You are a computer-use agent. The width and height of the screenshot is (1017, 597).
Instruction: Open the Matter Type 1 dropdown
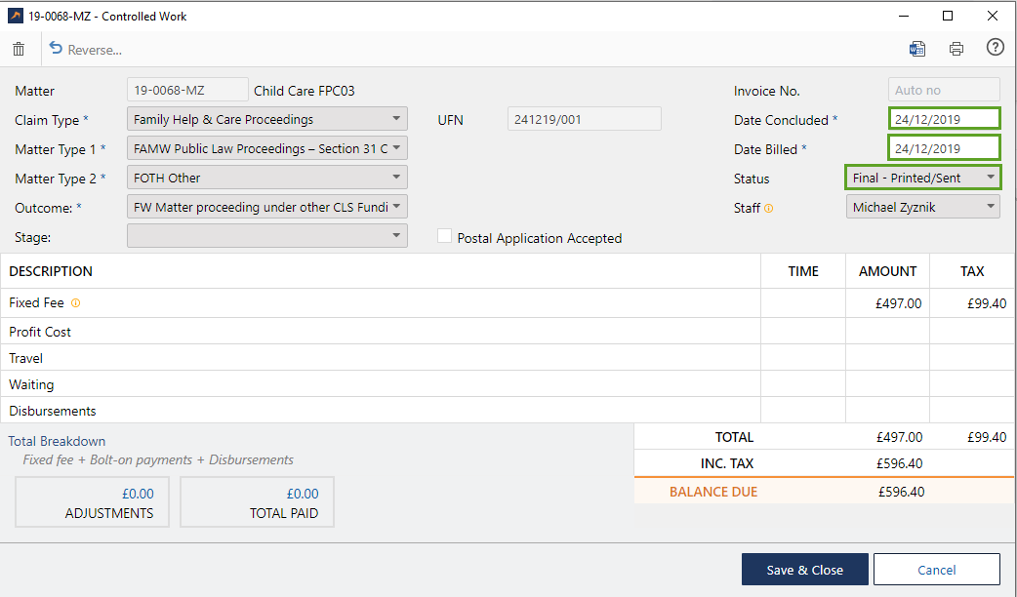click(267, 148)
